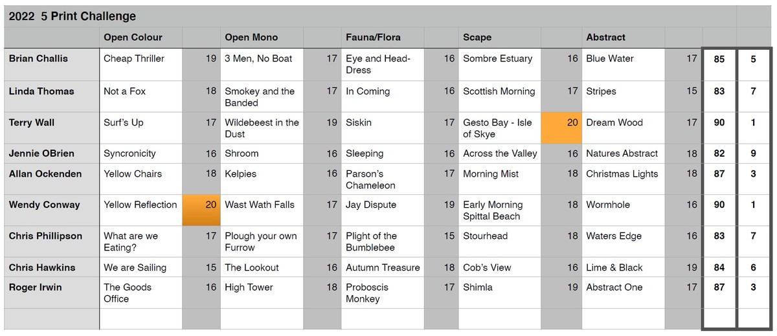This screenshot has height=336, width=777.
Task: Click the 'Proboscis Monkey' cell
Action: pyautogui.click(x=383, y=293)
